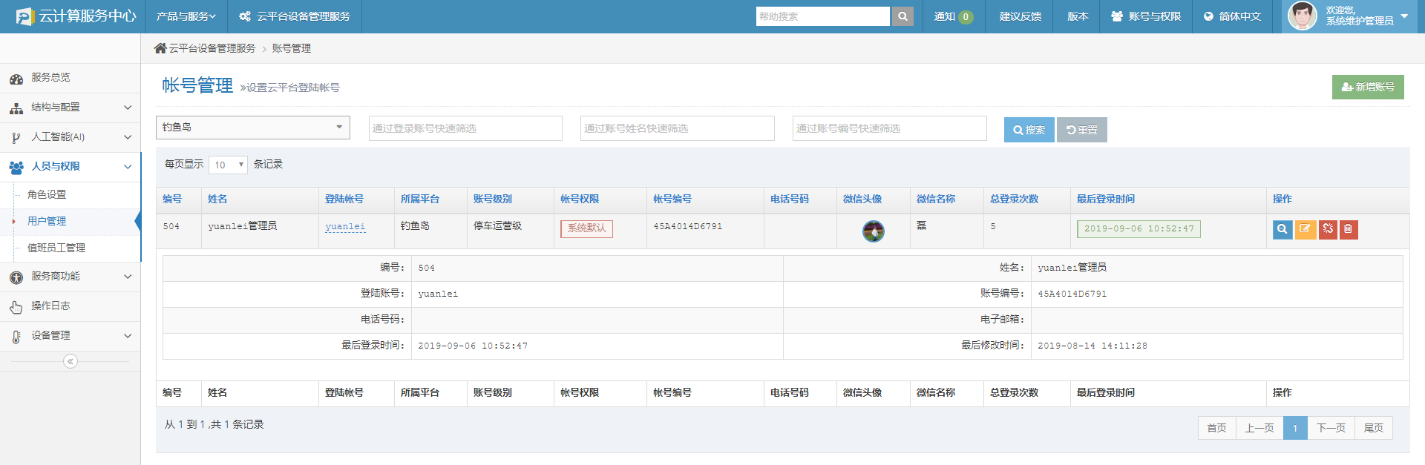
Task: Switch language via 简体中文
Action: click(x=1233, y=16)
